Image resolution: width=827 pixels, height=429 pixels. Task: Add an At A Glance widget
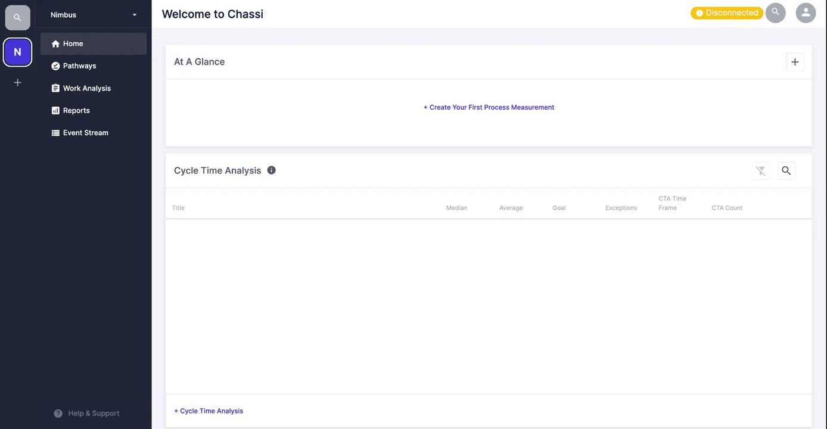click(x=794, y=62)
